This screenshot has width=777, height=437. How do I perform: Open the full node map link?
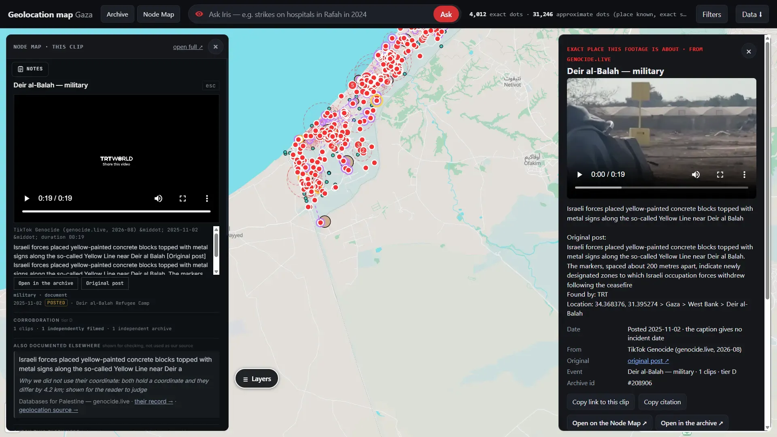tap(188, 47)
